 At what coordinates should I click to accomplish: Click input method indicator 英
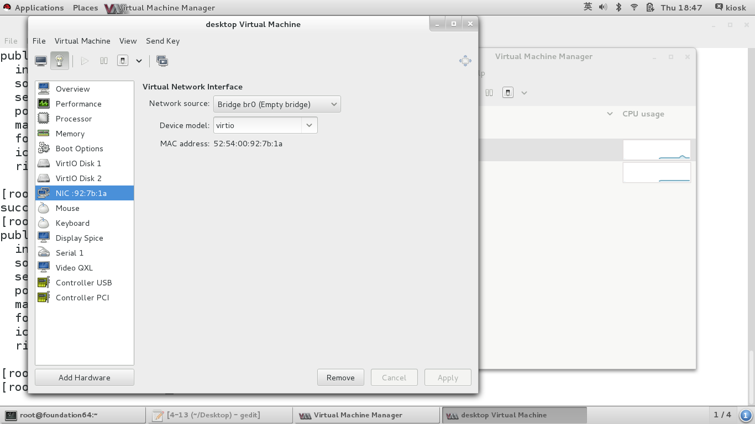[588, 7]
